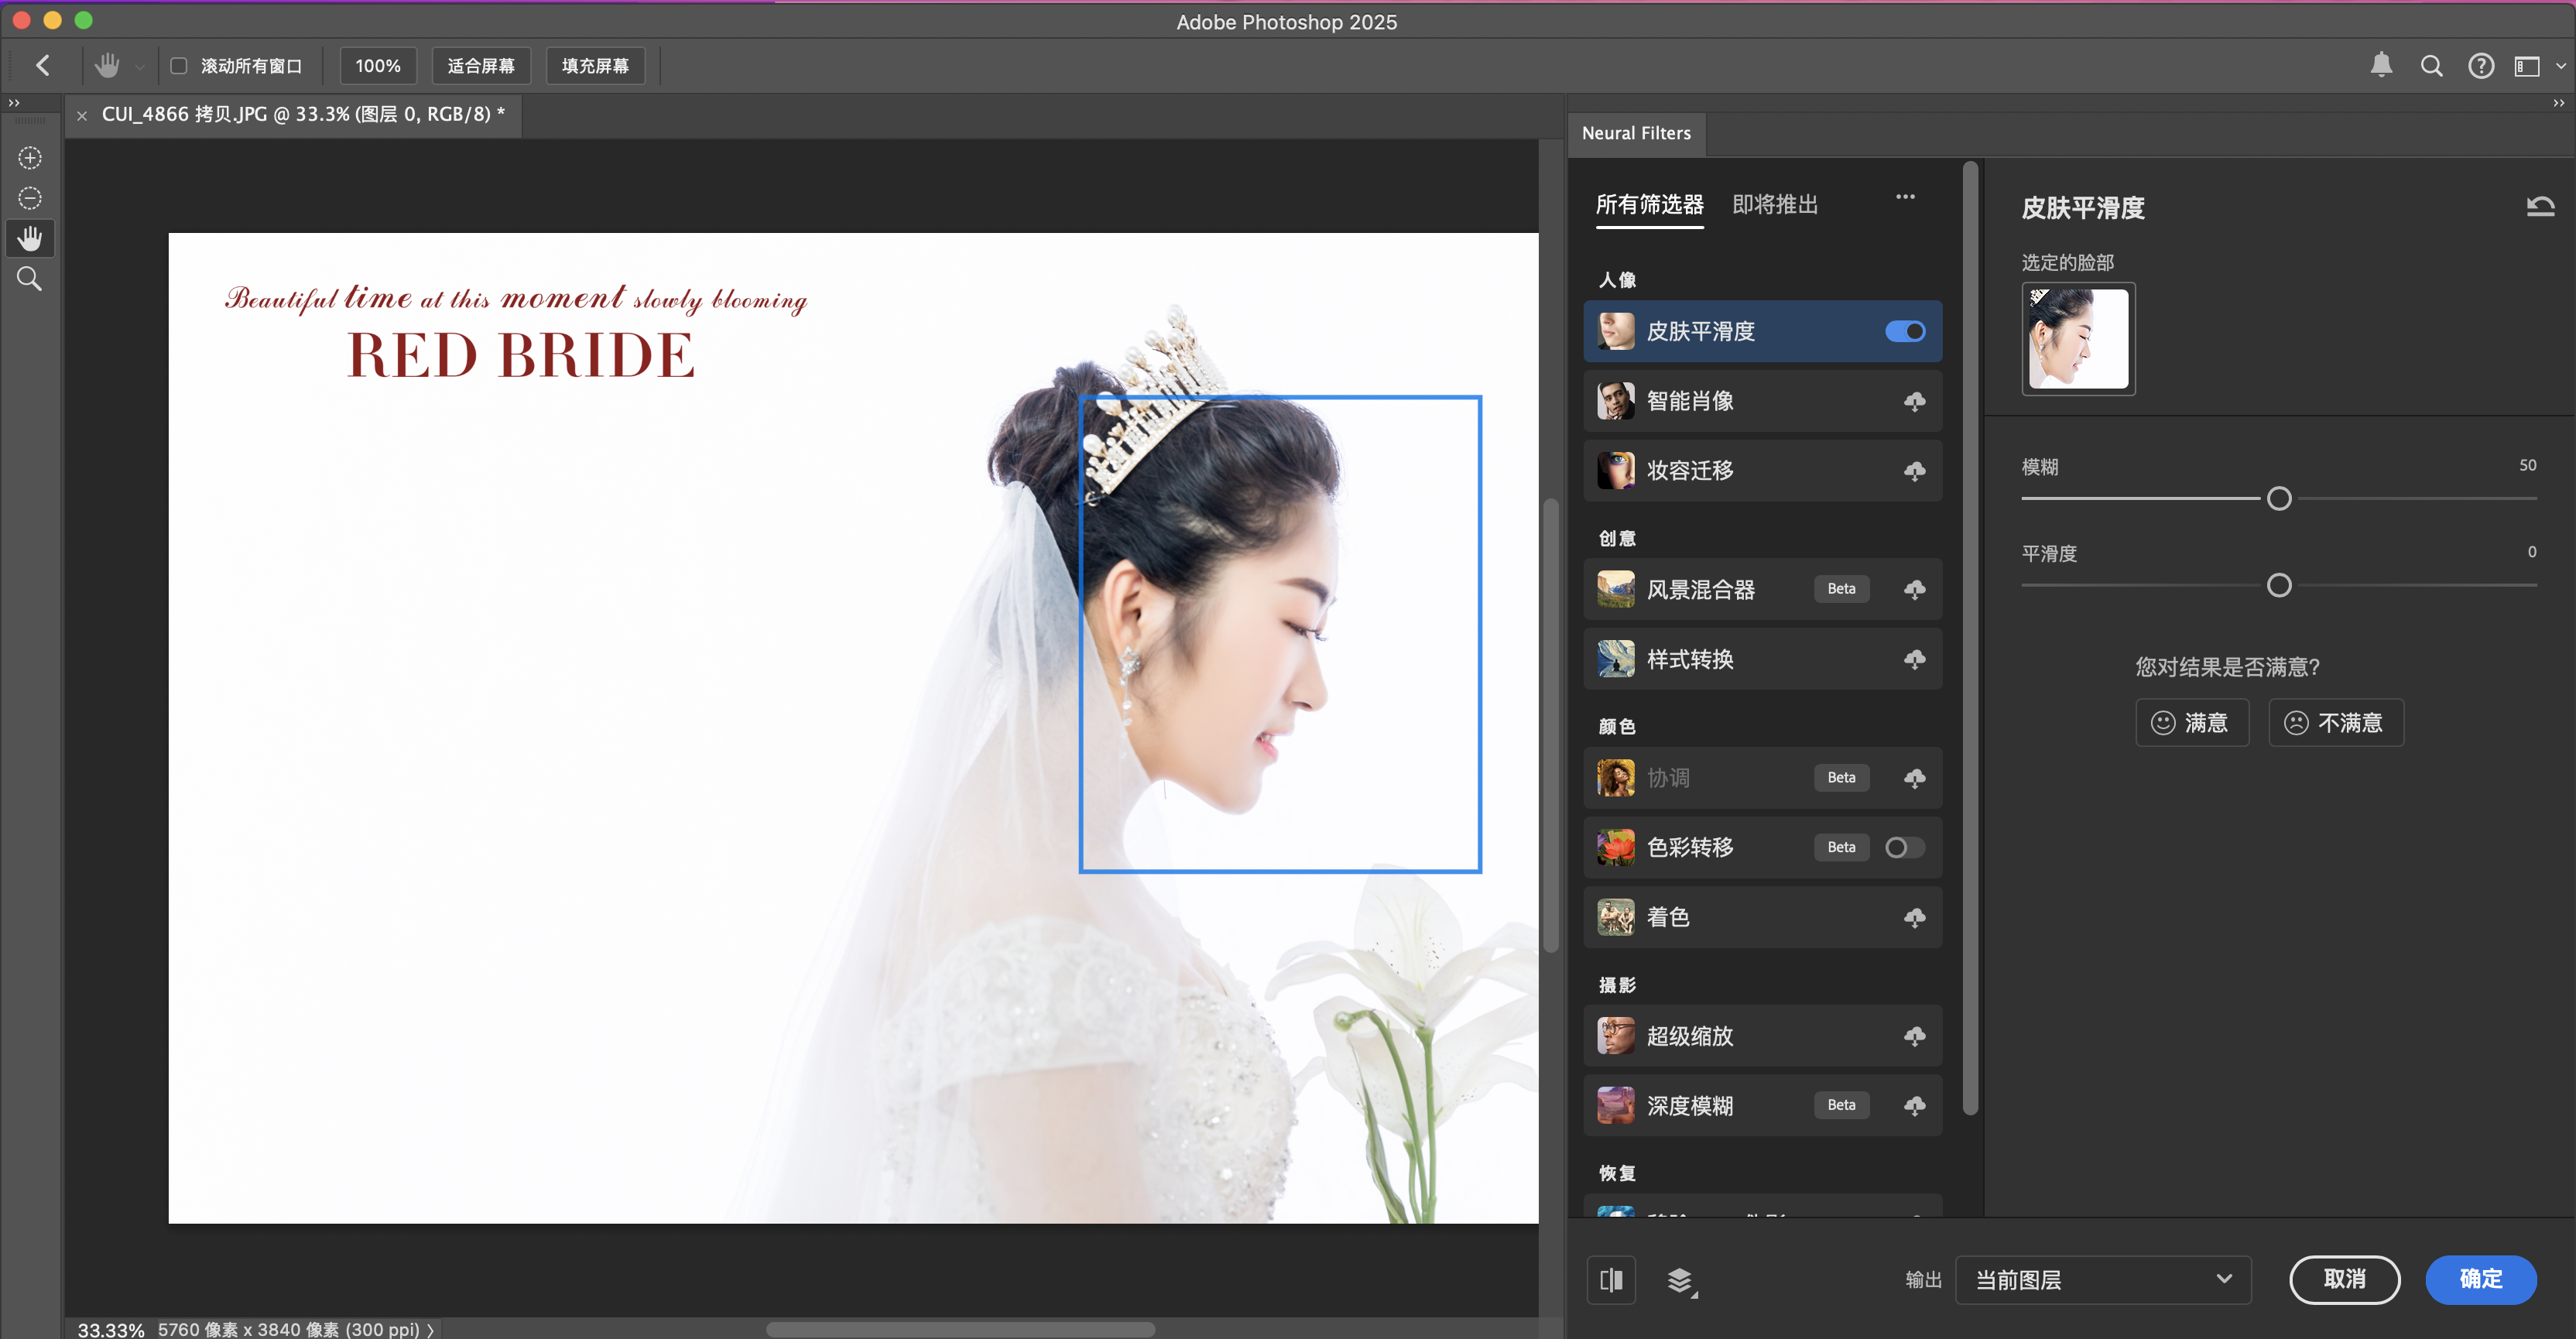Select the all filters (所有筛选器) tab
Viewport: 2576px width, 1339px height.
(x=1649, y=205)
